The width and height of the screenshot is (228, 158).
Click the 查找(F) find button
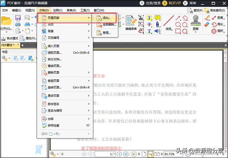tap(195, 10)
